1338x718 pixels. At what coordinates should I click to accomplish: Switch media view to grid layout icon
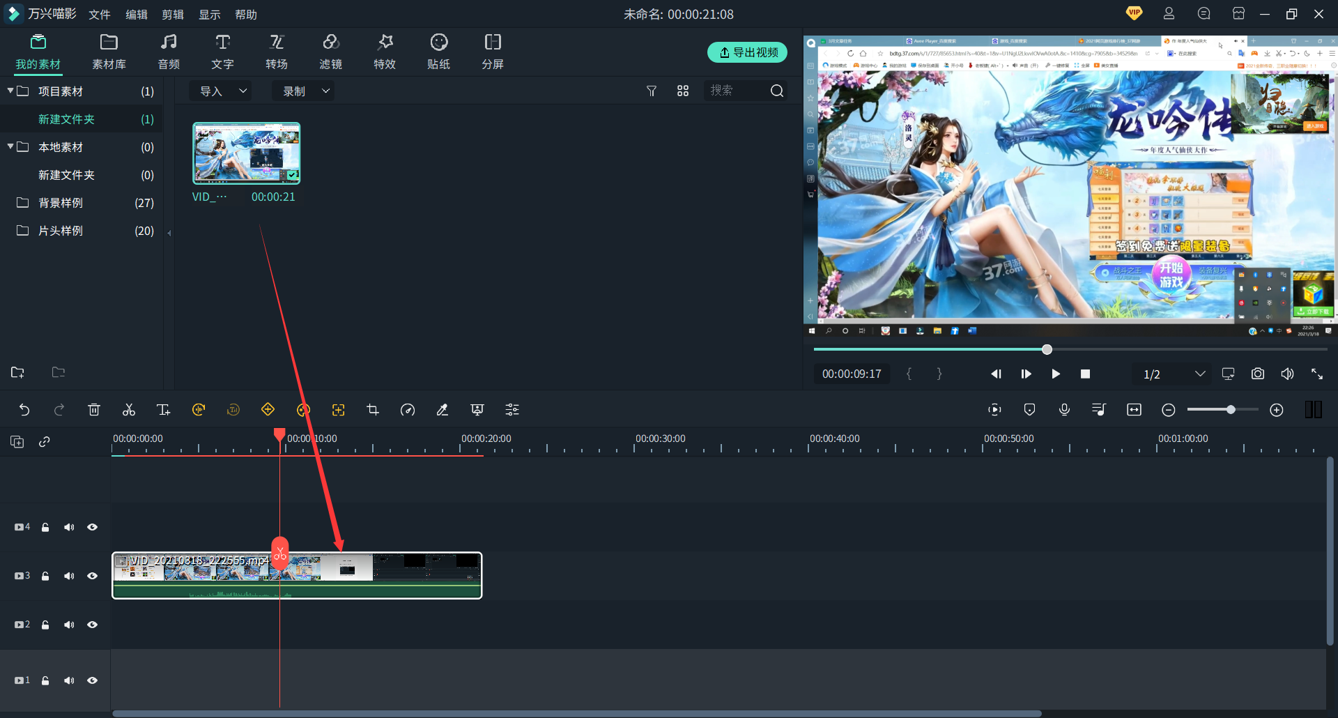(x=683, y=91)
